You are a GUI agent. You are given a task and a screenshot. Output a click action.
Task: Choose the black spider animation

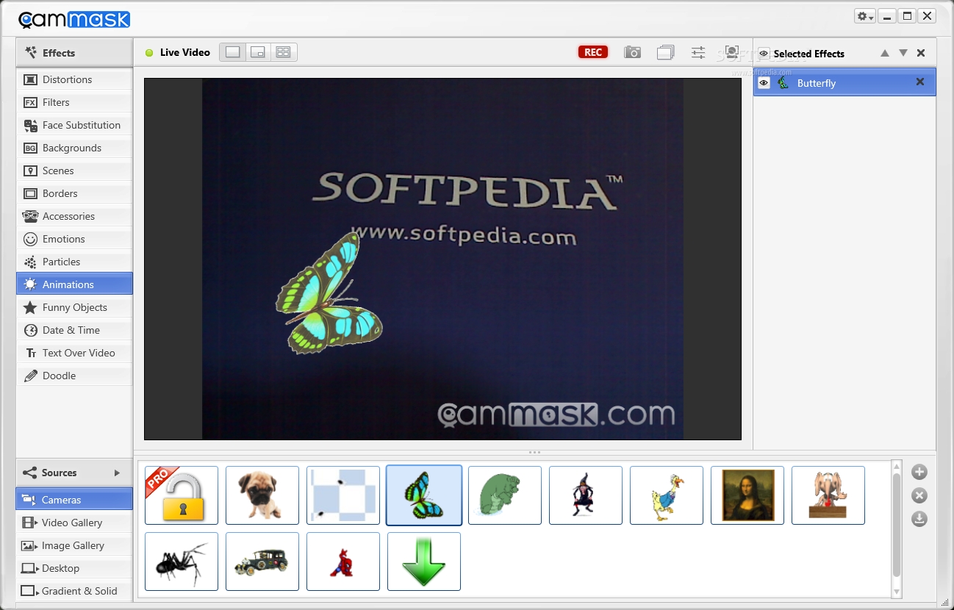182,561
